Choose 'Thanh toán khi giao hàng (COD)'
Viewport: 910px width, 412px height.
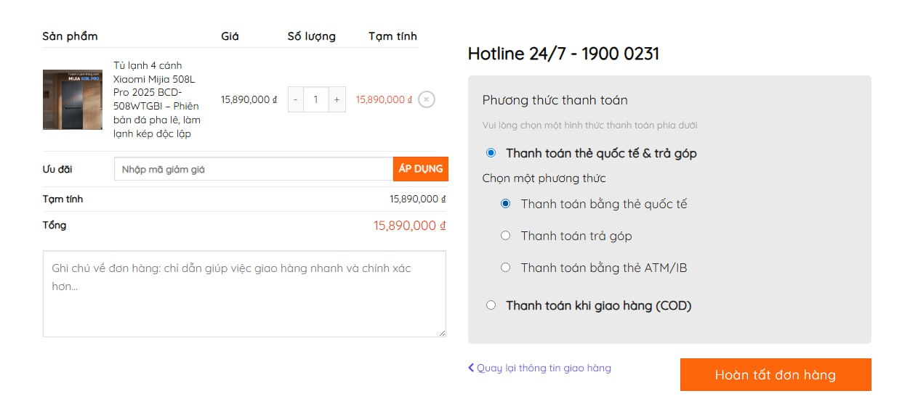pos(491,305)
